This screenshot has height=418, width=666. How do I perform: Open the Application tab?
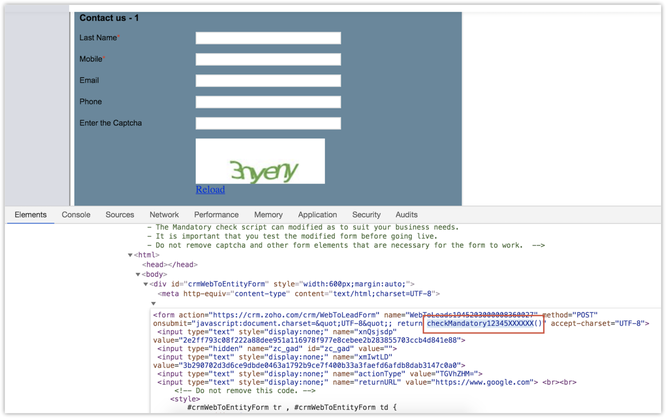click(x=317, y=215)
